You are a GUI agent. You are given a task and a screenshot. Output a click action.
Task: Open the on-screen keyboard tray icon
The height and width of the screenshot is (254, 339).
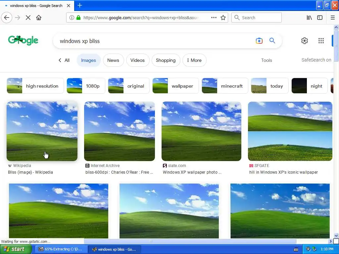pos(296,249)
